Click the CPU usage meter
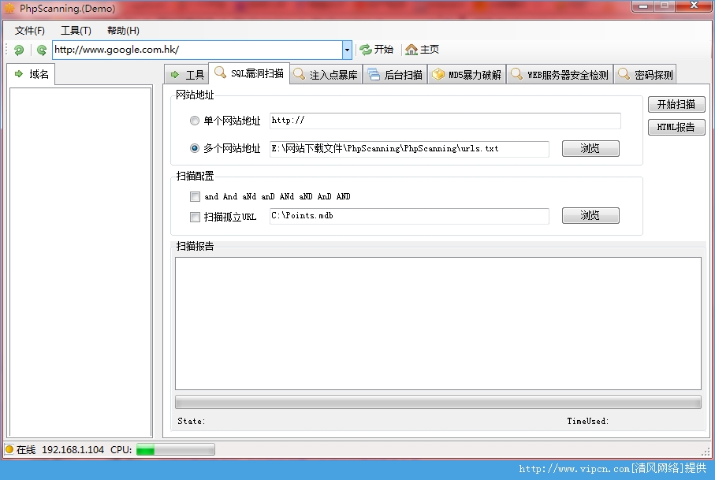 [x=176, y=450]
